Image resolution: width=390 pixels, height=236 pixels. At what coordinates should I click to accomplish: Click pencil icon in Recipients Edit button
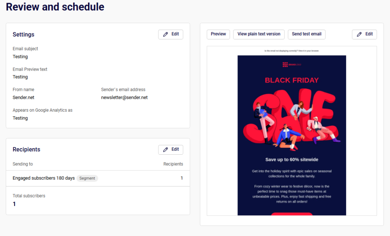pos(166,150)
